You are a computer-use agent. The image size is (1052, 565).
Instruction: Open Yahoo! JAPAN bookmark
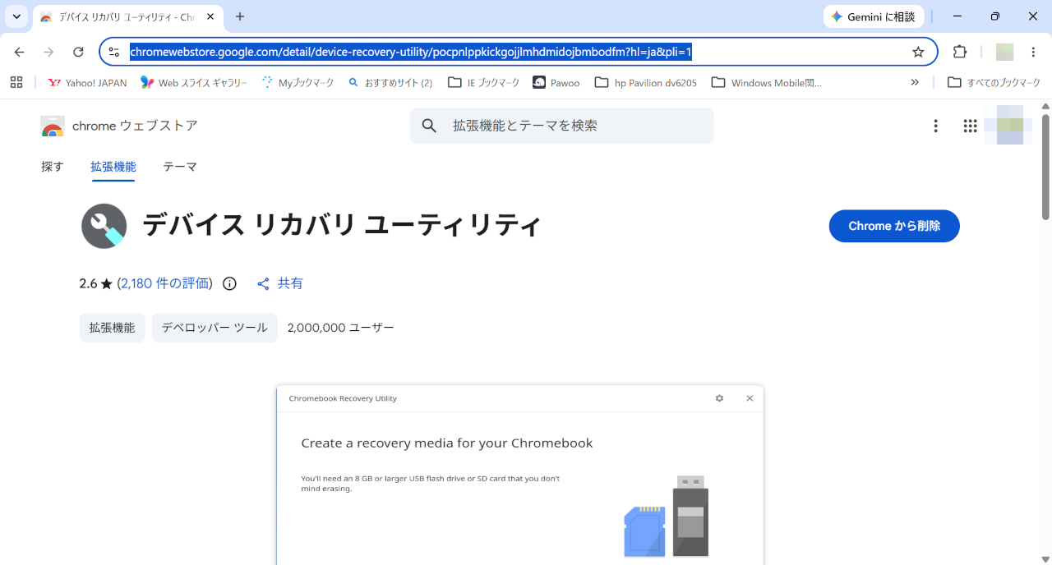coord(87,82)
